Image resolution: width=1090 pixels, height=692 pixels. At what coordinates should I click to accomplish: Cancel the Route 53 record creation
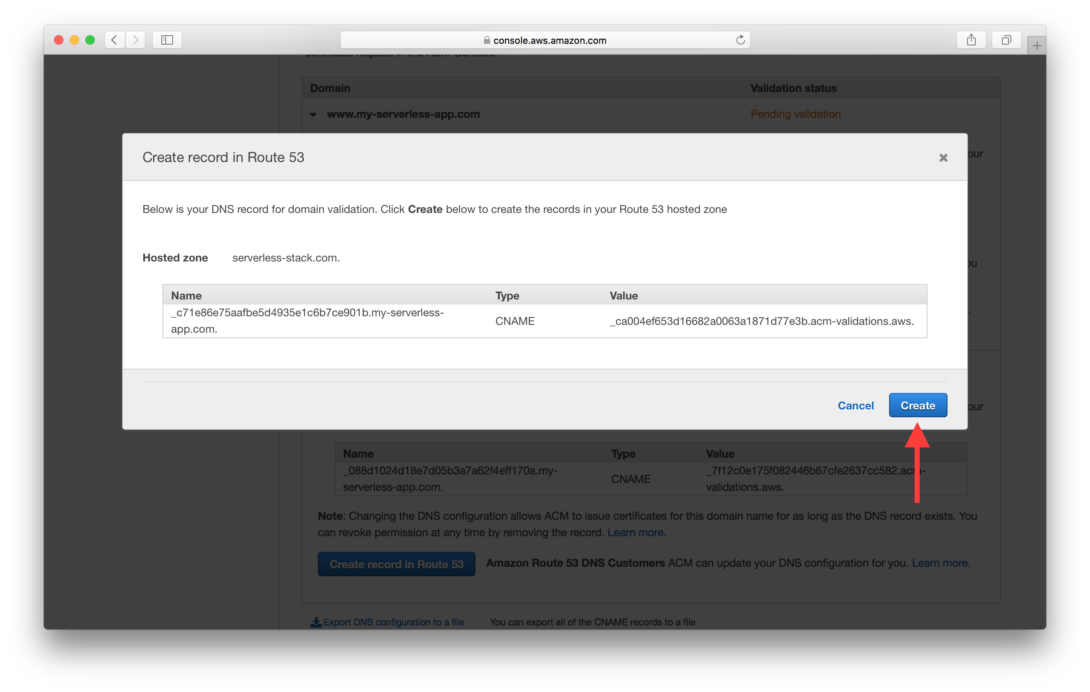pyautogui.click(x=855, y=405)
